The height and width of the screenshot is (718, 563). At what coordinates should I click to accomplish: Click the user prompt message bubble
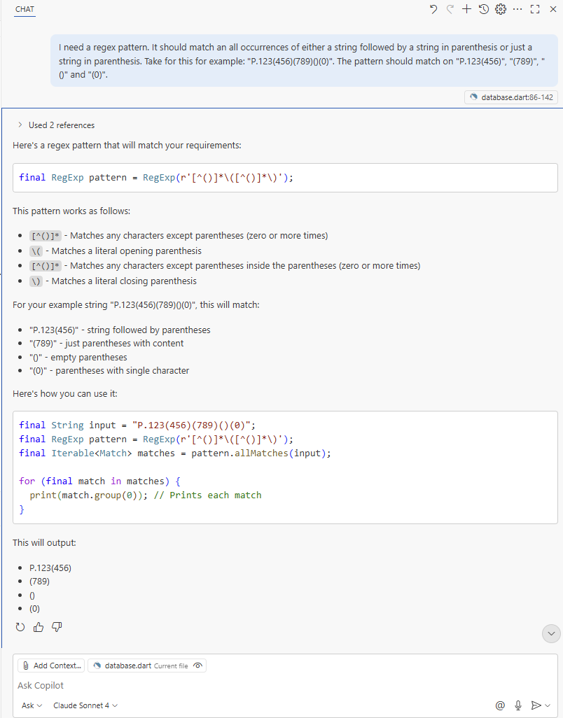[x=304, y=61]
